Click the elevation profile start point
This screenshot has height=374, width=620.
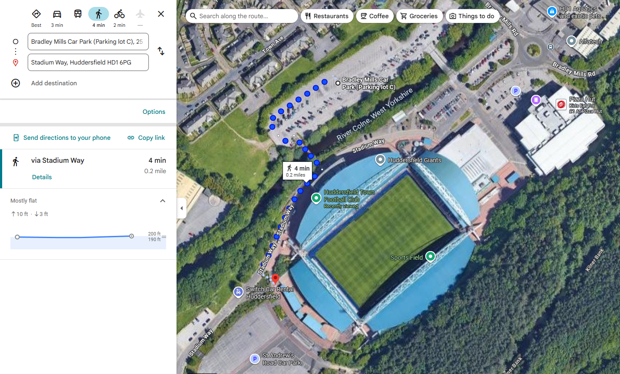(x=17, y=237)
